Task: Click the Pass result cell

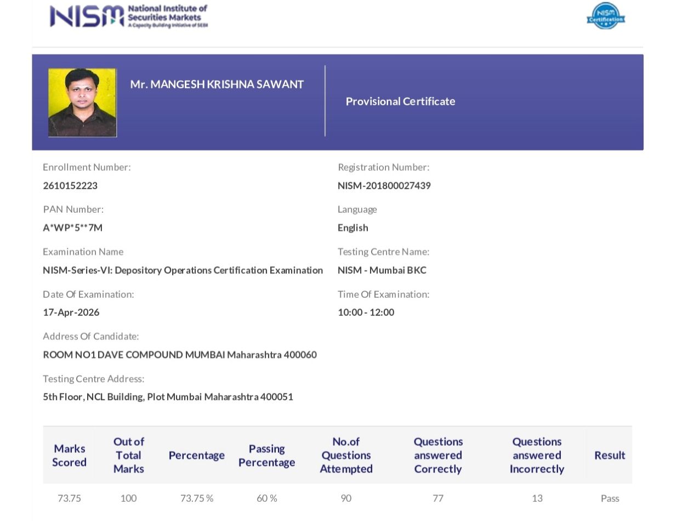Action: (610, 498)
